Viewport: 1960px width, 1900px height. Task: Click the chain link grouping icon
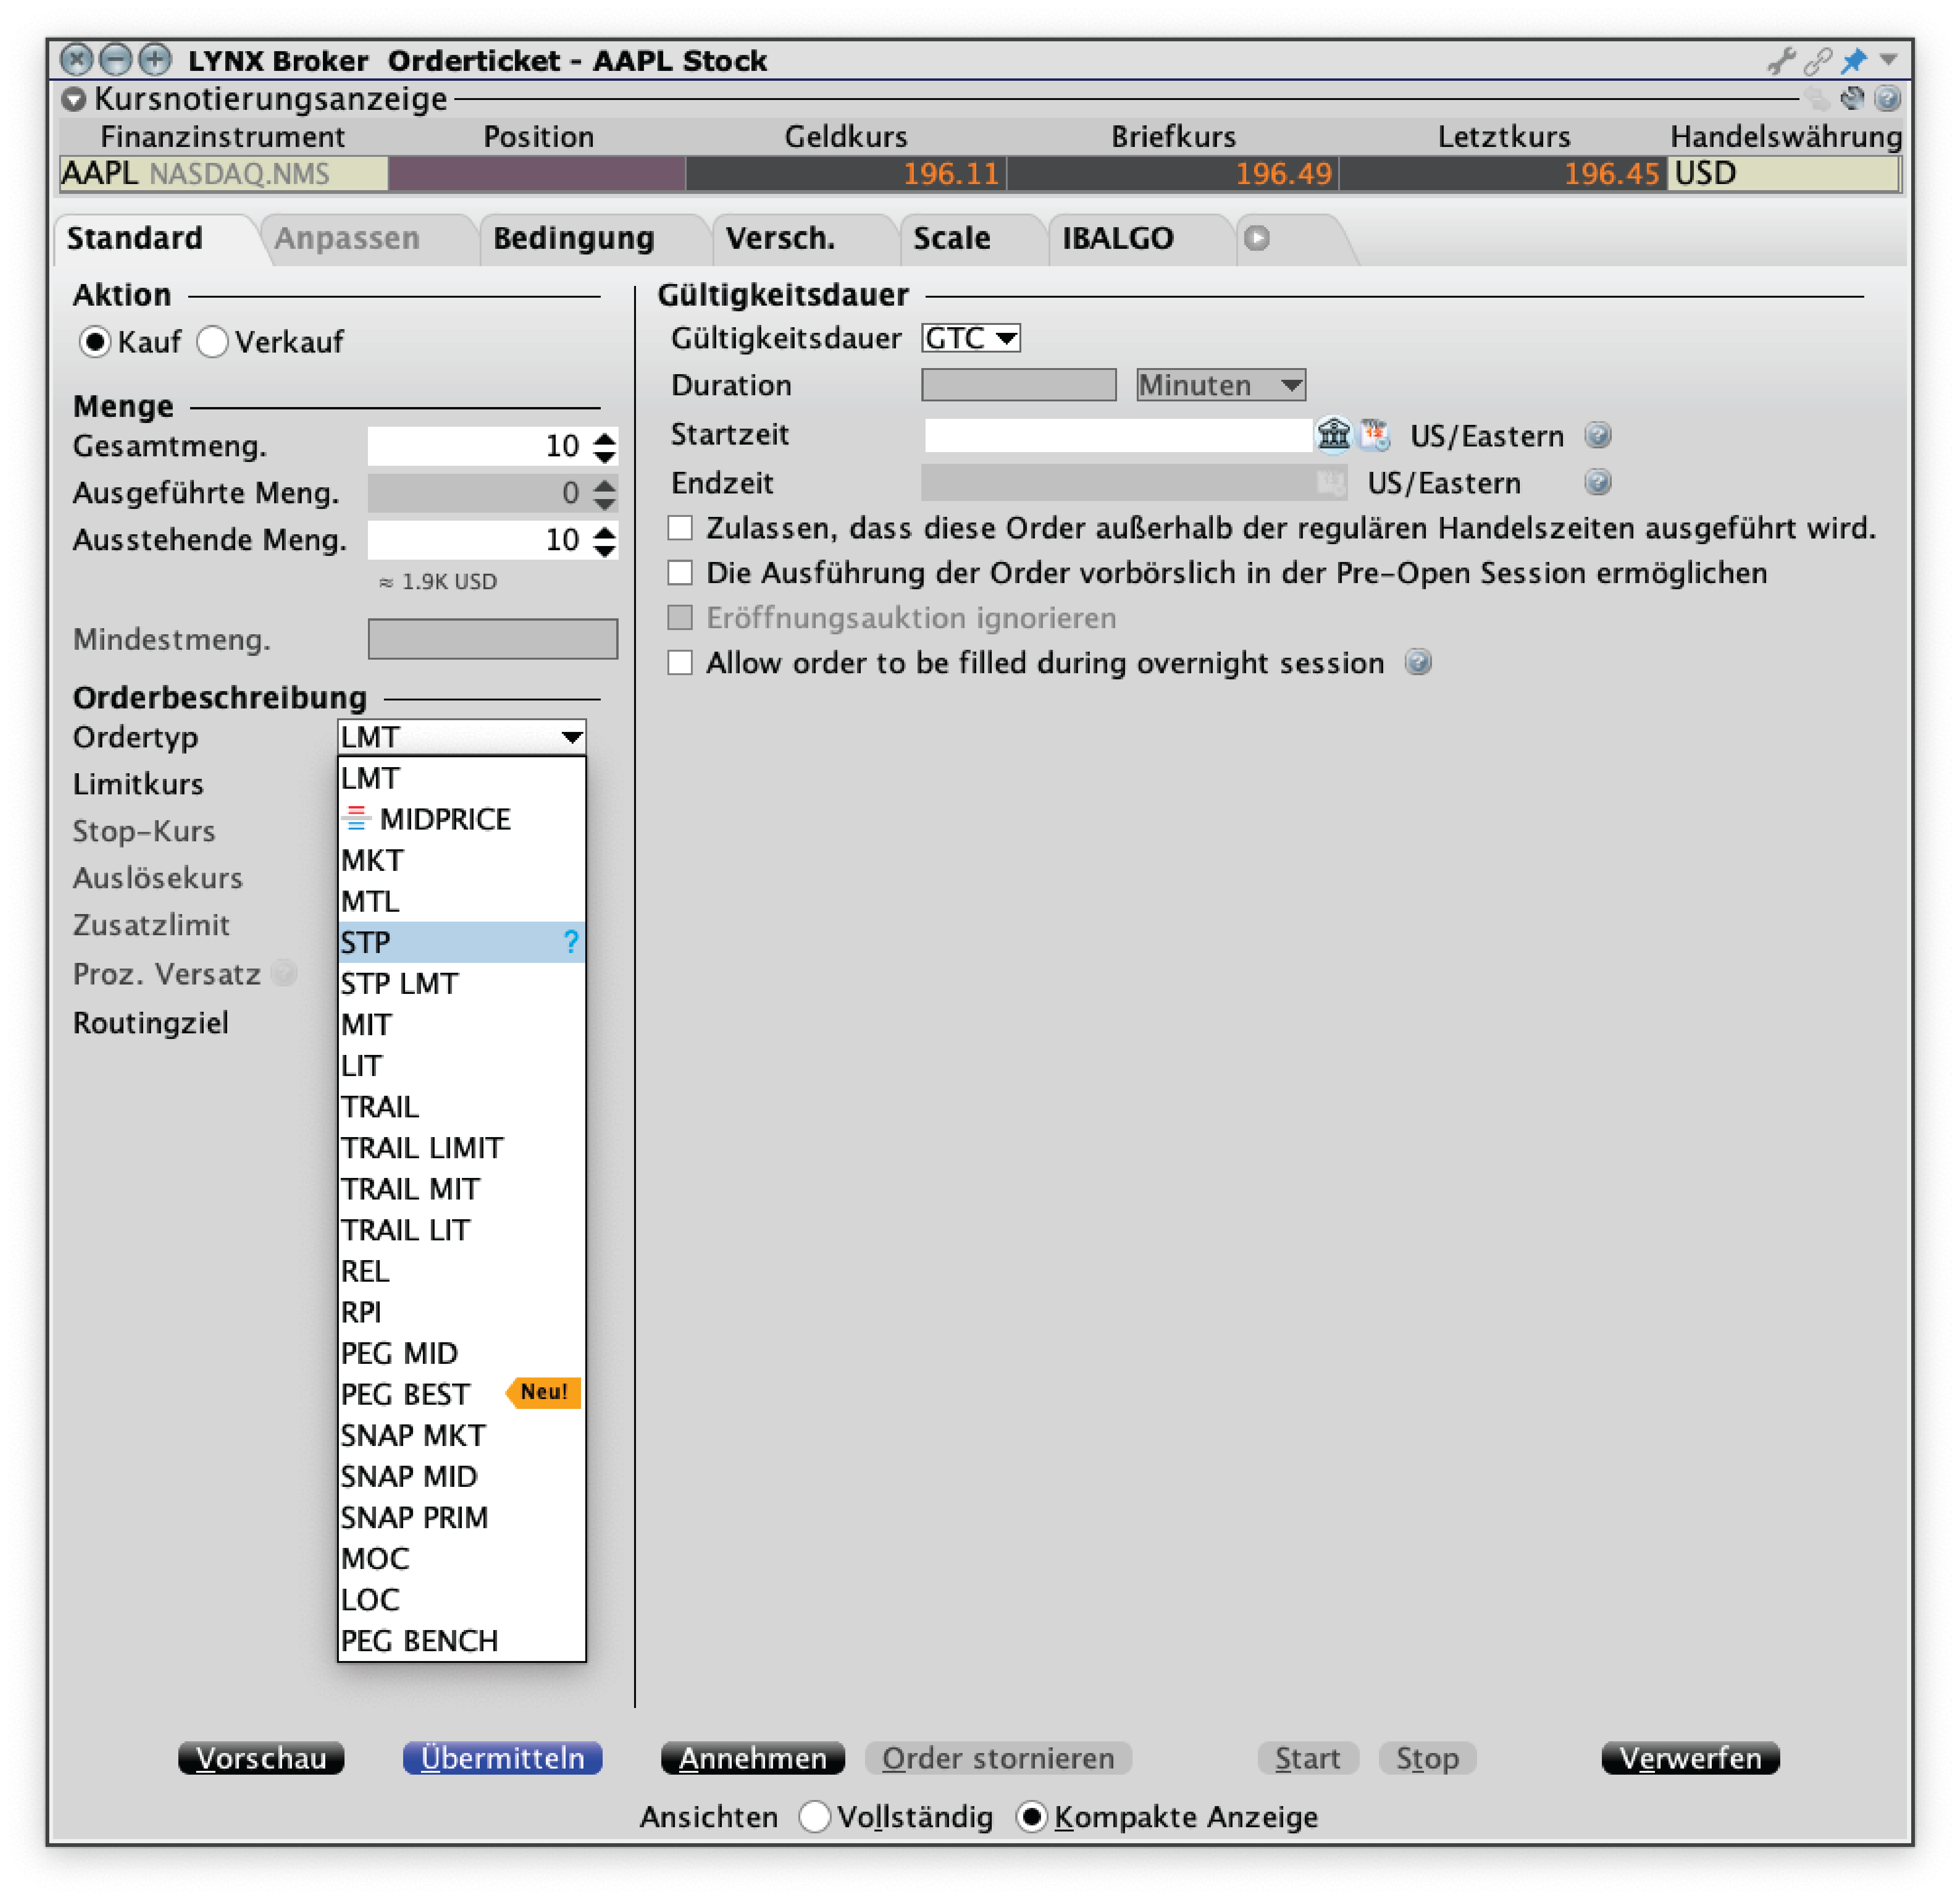[x=1817, y=61]
